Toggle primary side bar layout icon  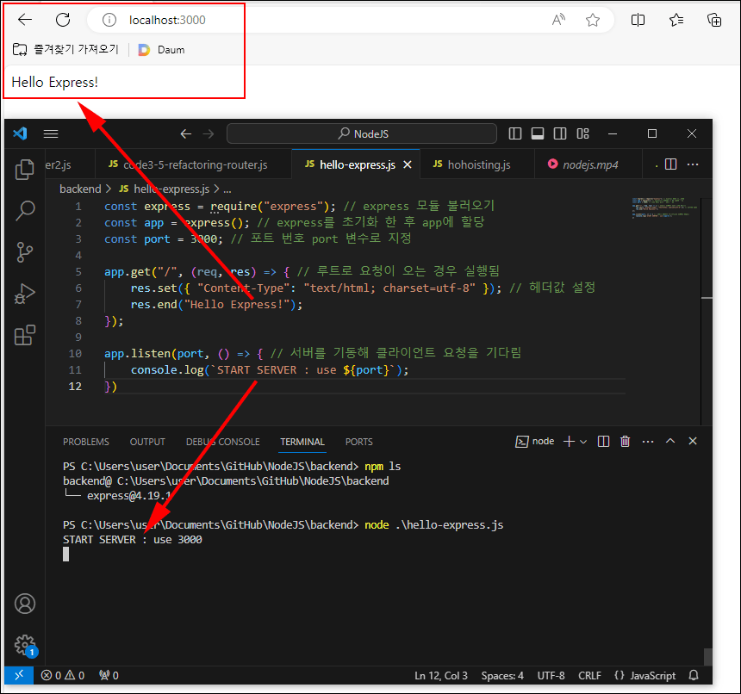click(x=515, y=133)
